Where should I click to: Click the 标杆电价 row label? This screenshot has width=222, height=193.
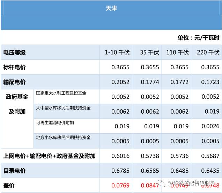tap(14, 67)
